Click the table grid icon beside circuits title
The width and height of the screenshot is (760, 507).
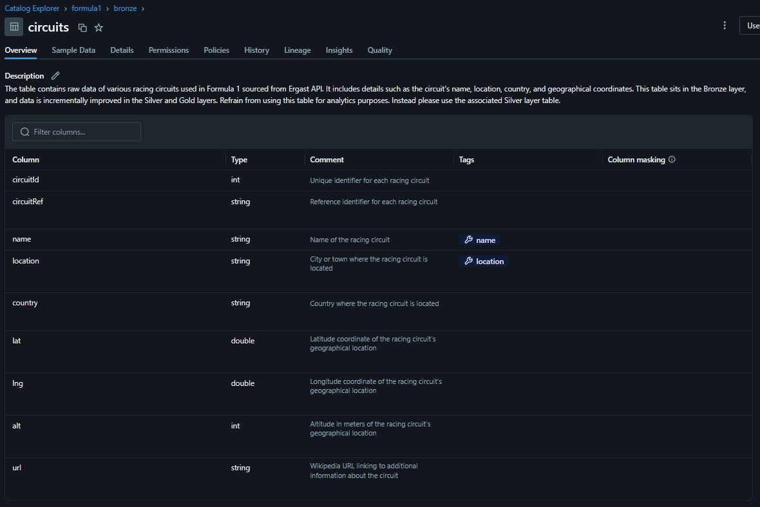(x=14, y=27)
